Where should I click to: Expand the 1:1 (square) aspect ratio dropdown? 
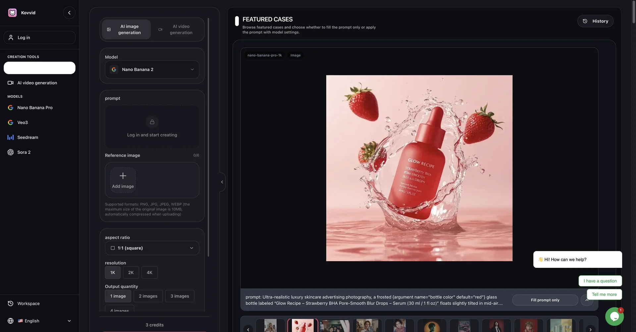point(152,248)
